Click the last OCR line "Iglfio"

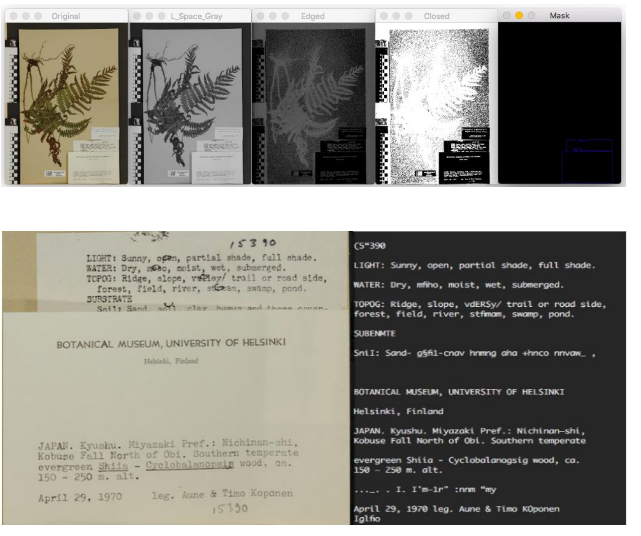pos(367,519)
